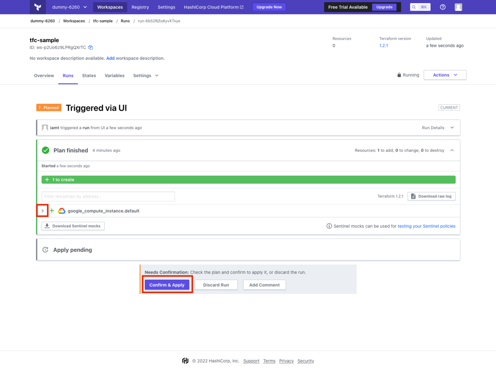Go to the tfc-sample breadcrumb
496x372 pixels.
pos(103,21)
